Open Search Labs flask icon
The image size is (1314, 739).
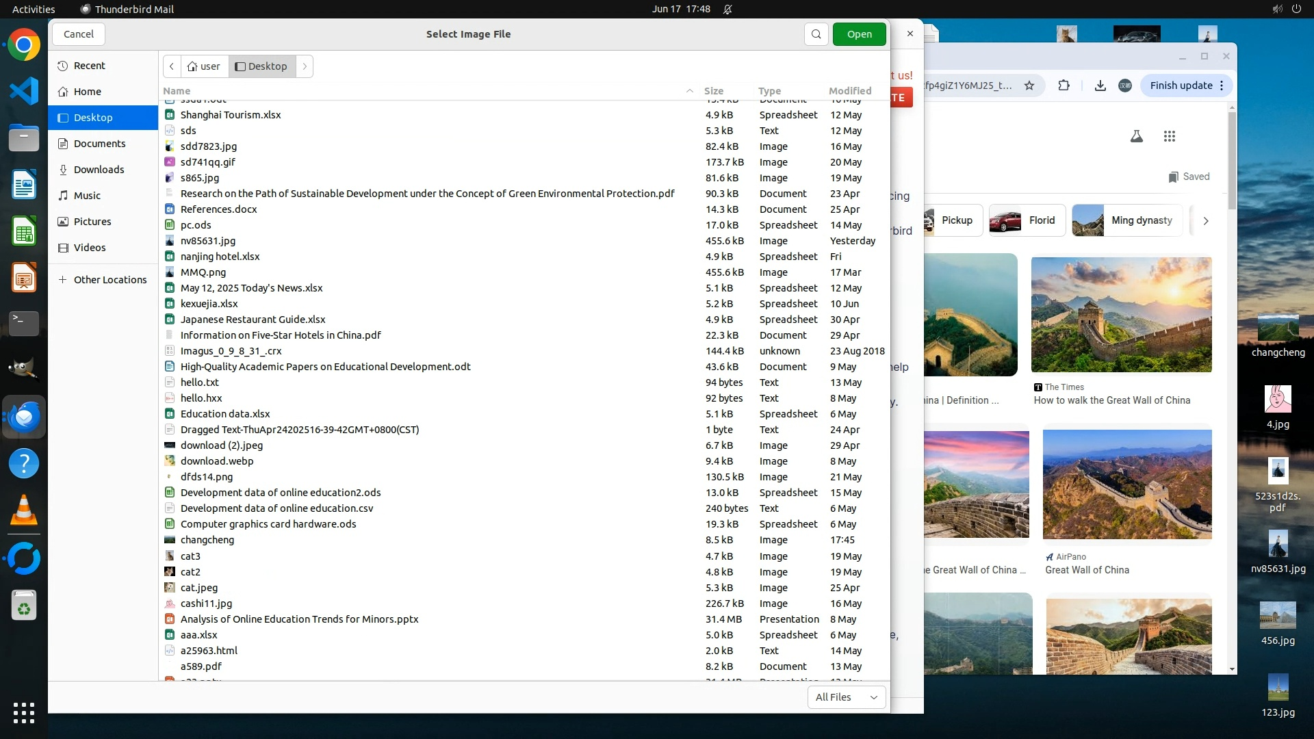(1136, 136)
